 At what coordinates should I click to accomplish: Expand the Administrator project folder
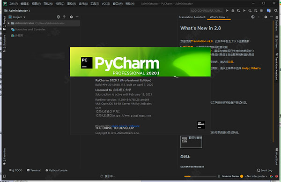[x=8, y=23]
